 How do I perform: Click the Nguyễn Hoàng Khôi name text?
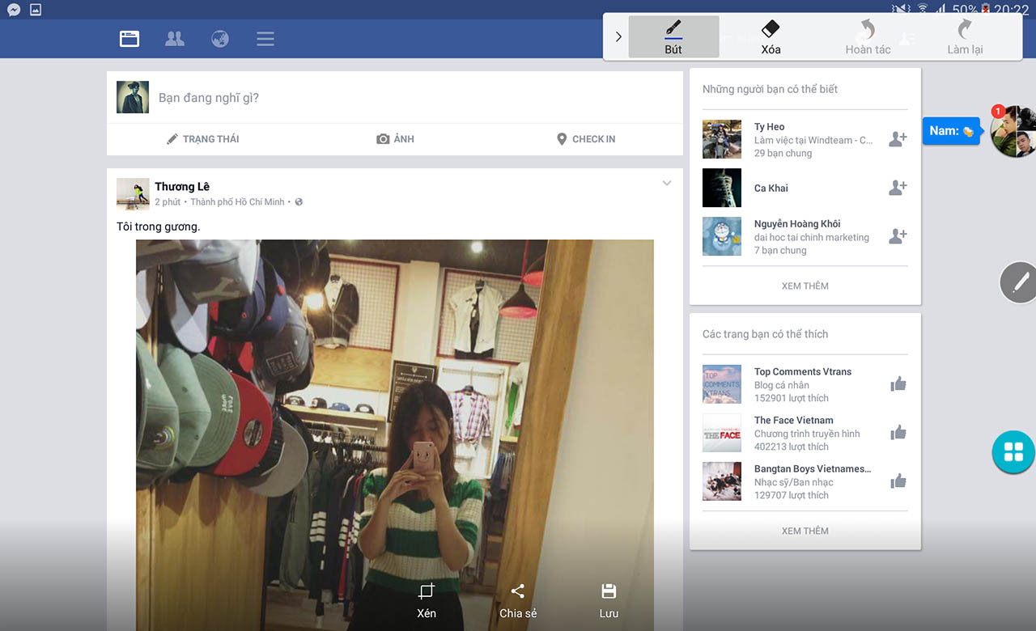(x=797, y=224)
